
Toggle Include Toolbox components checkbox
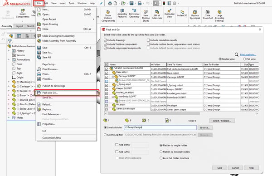click(x=105, y=44)
